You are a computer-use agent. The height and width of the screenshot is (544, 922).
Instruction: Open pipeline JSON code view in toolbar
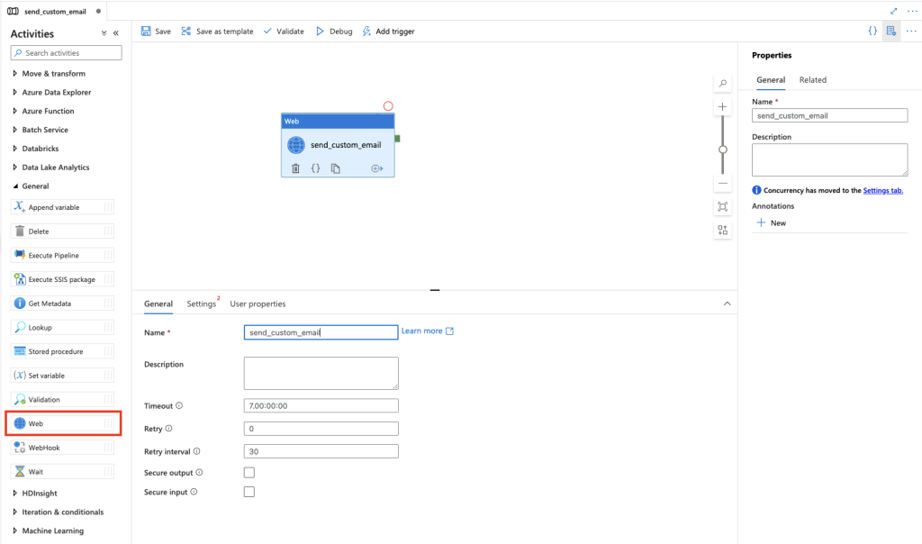click(x=872, y=31)
